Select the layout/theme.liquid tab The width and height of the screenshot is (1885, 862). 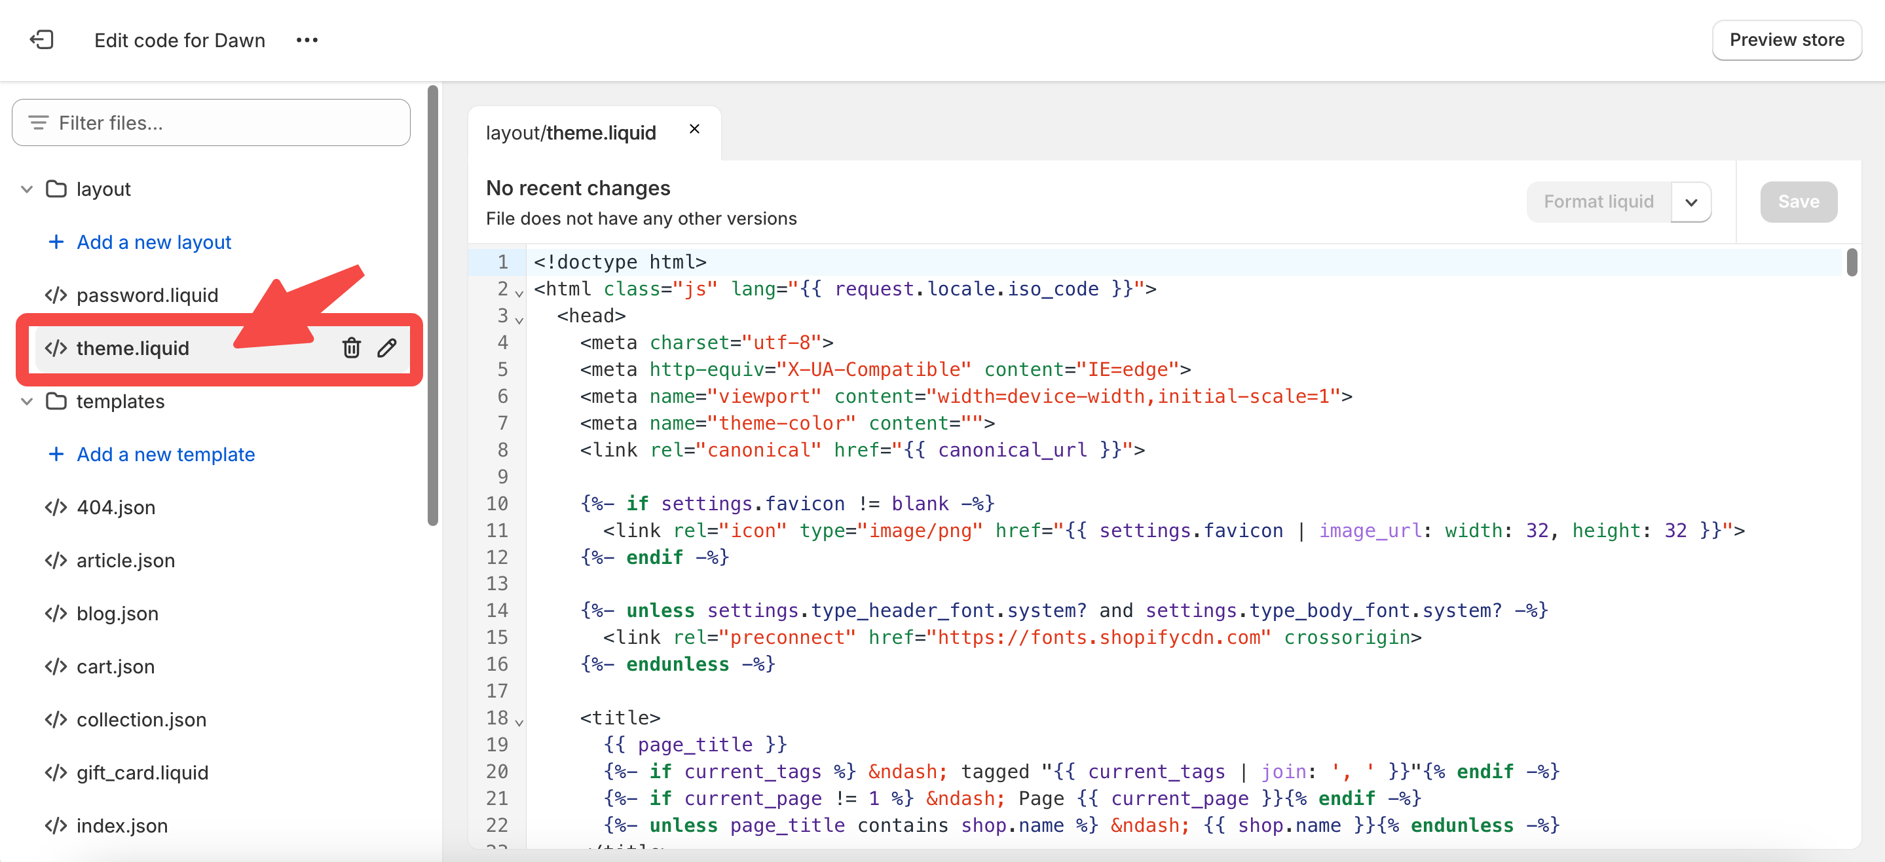tap(570, 133)
